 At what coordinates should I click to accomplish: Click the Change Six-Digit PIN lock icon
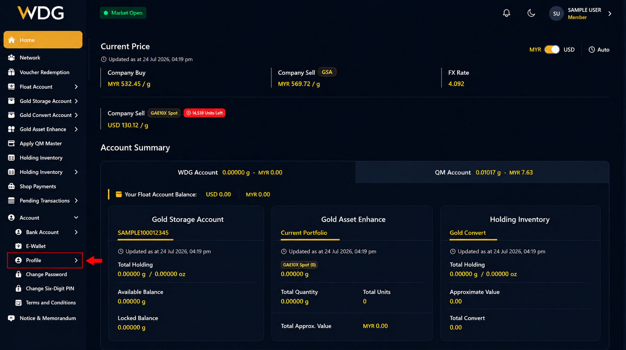(18, 288)
